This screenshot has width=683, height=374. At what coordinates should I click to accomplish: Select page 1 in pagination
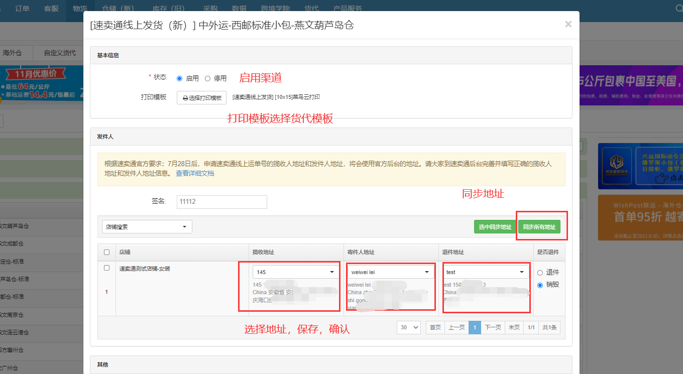click(x=475, y=327)
